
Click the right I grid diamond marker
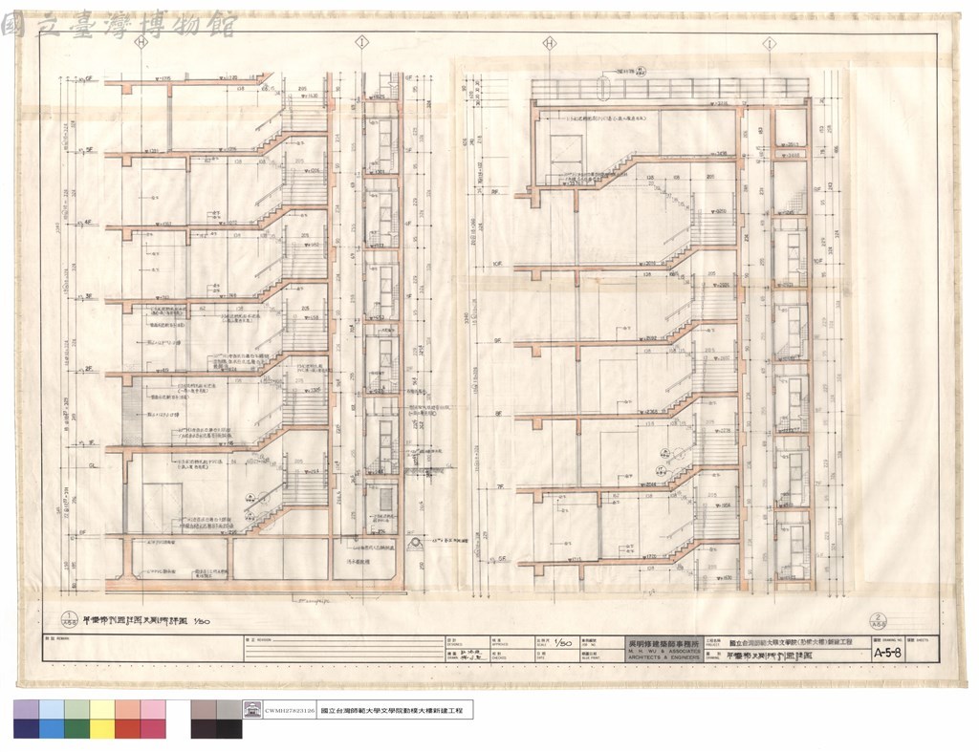770,43
